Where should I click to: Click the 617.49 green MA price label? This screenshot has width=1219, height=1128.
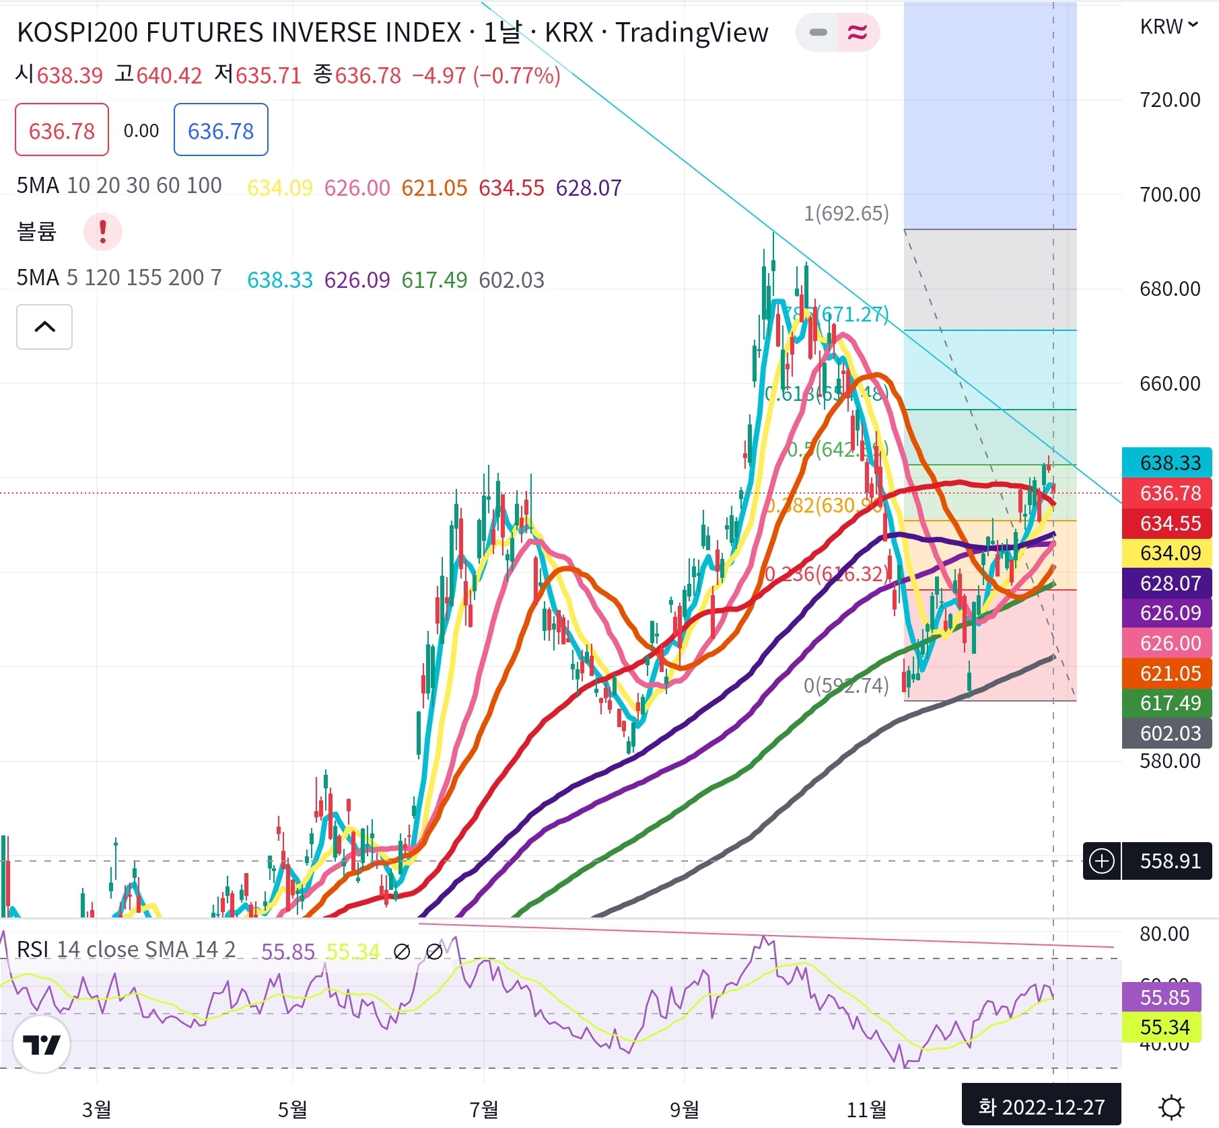1167,703
